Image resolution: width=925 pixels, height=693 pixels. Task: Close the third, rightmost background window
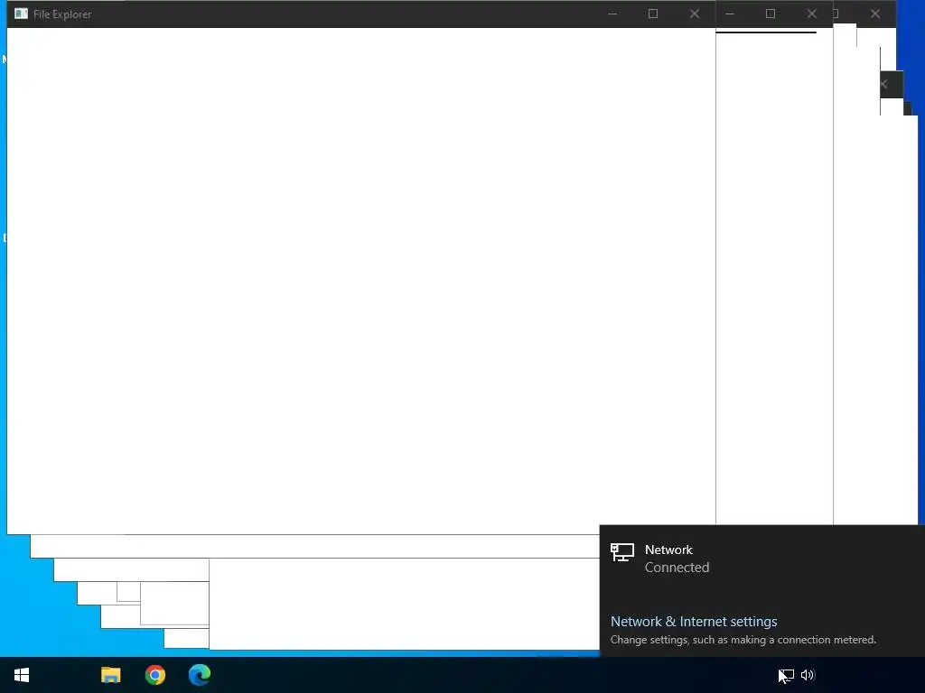click(875, 14)
